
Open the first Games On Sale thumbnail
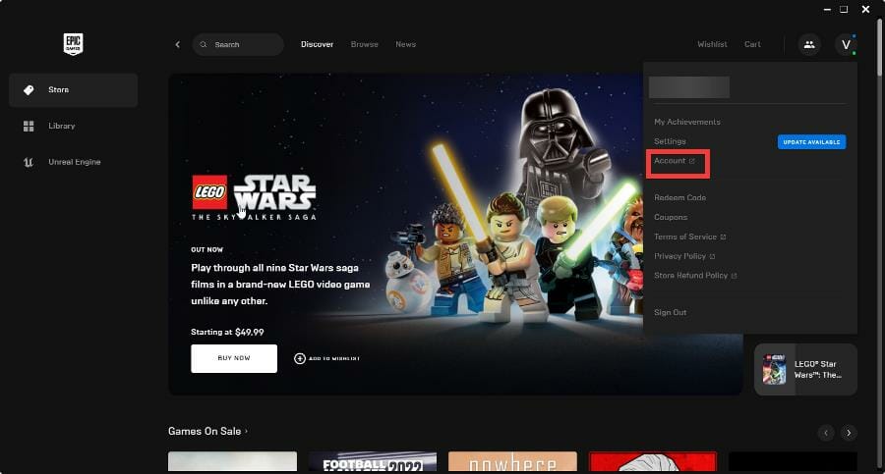232,461
